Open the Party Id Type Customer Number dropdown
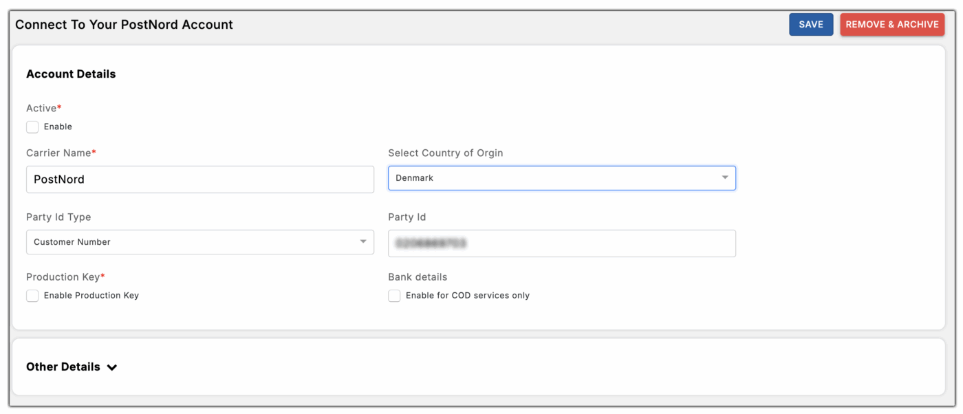Screen dimensions: 963x414 (x=193, y=242)
